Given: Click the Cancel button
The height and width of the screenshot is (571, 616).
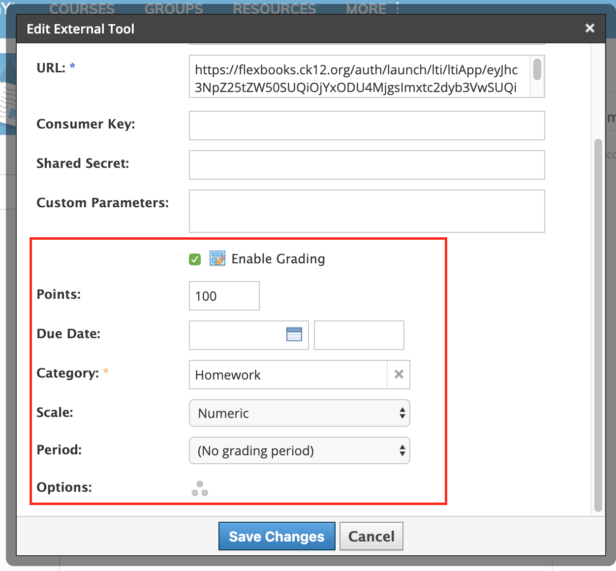Looking at the screenshot, I should (371, 536).
